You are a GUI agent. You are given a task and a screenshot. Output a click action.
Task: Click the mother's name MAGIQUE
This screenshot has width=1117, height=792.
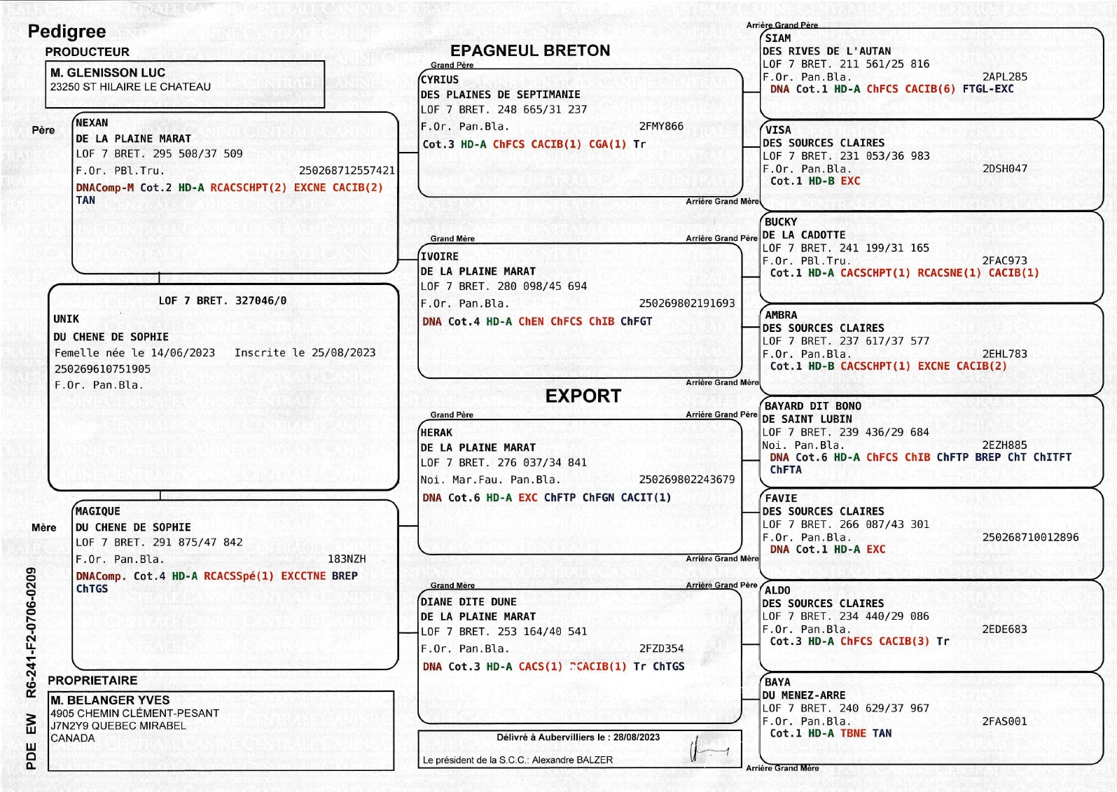[x=97, y=511]
